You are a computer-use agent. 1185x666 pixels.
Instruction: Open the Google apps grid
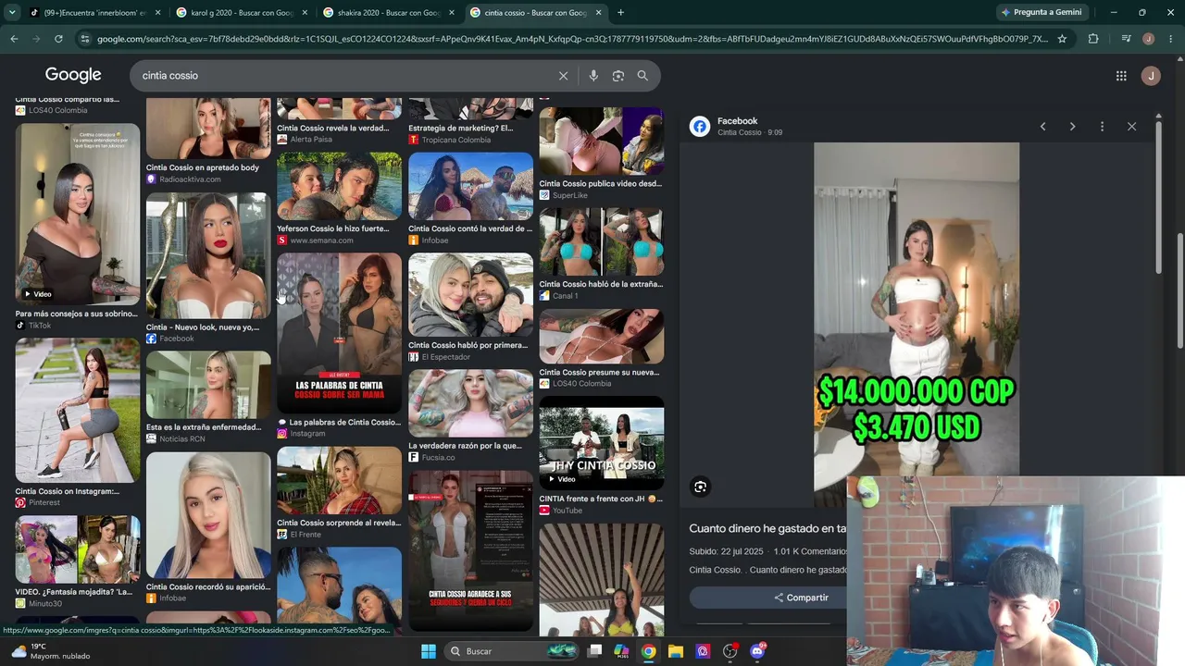pyautogui.click(x=1121, y=76)
